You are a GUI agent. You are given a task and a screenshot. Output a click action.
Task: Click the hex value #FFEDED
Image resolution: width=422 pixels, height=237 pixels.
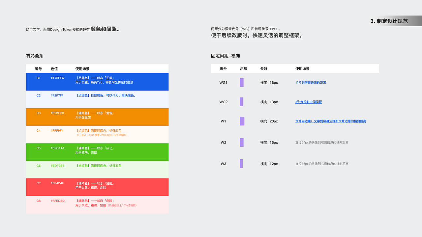[58, 201]
